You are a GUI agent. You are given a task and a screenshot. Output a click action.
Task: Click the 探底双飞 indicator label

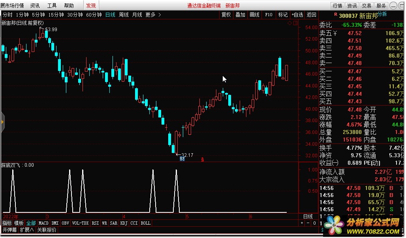point(11,165)
